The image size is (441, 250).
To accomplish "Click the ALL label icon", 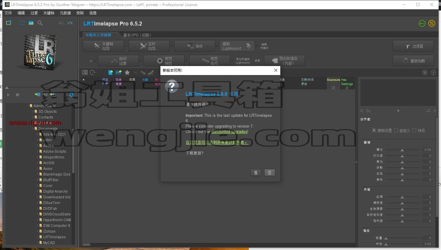I will point(61,23).
